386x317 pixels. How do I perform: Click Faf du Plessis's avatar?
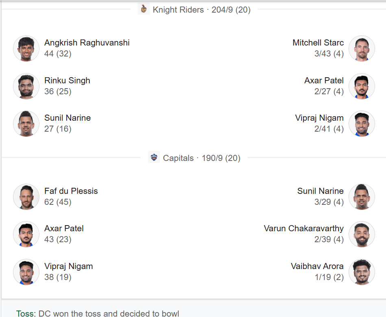(x=26, y=196)
